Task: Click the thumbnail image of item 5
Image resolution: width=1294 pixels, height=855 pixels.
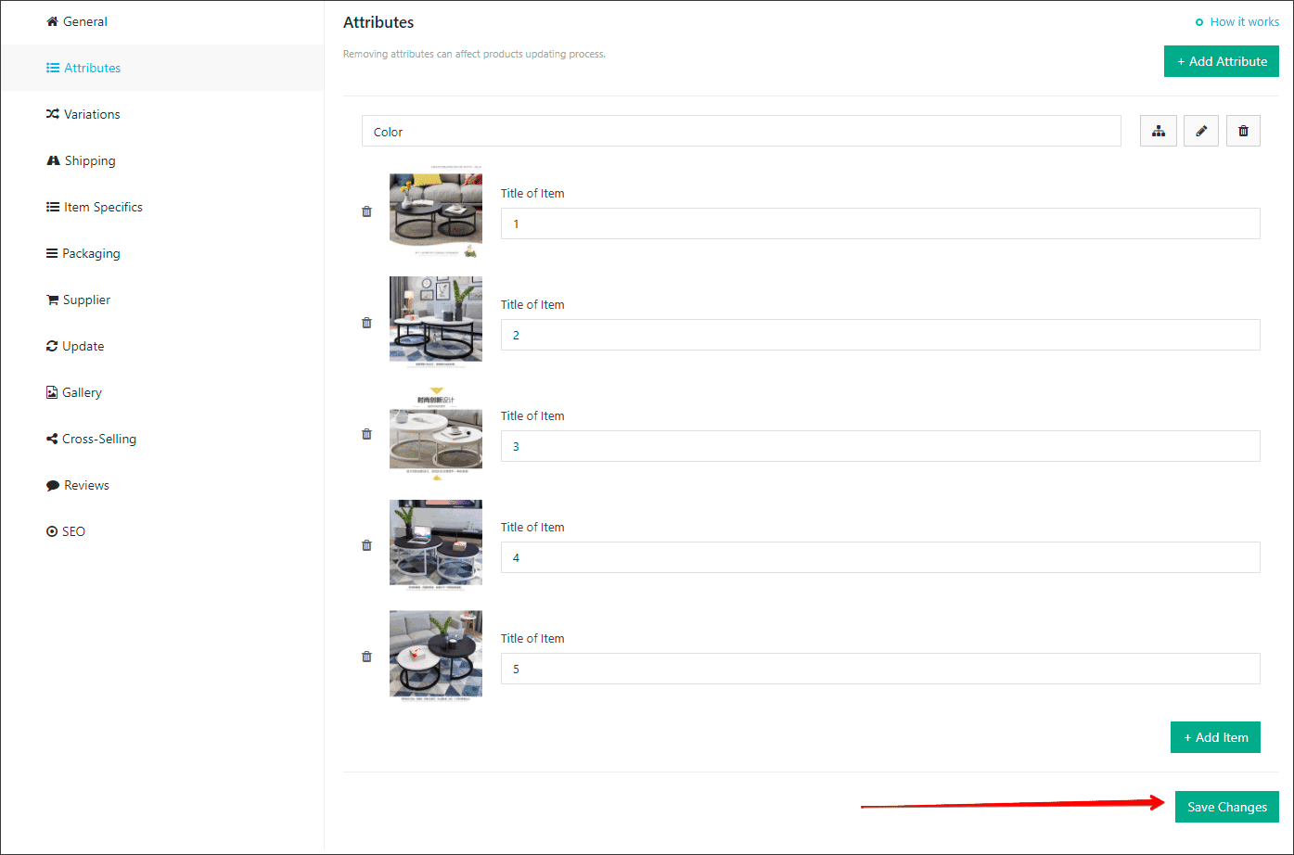Action: [436, 657]
